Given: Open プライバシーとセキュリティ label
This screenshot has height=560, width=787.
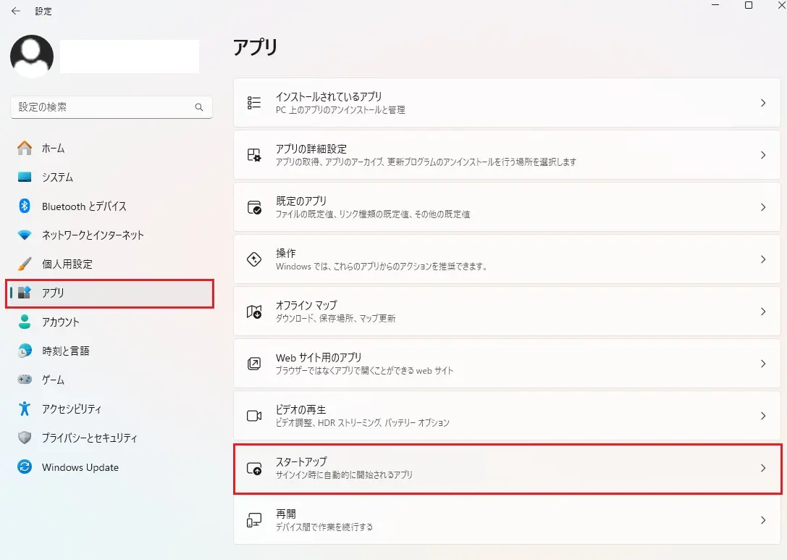Looking at the screenshot, I should (89, 438).
